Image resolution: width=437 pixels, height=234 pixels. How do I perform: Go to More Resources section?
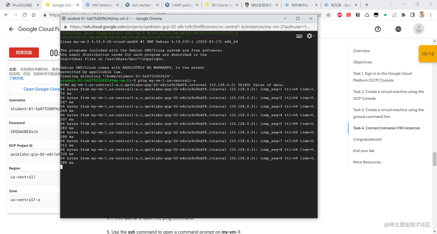tap(367, 162)
